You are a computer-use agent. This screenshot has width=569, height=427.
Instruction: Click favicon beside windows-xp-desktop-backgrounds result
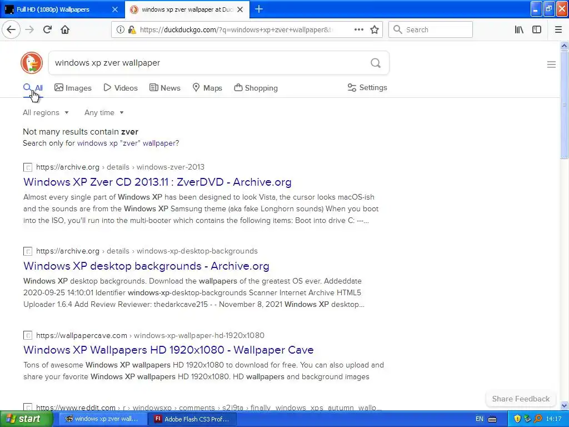28,251
